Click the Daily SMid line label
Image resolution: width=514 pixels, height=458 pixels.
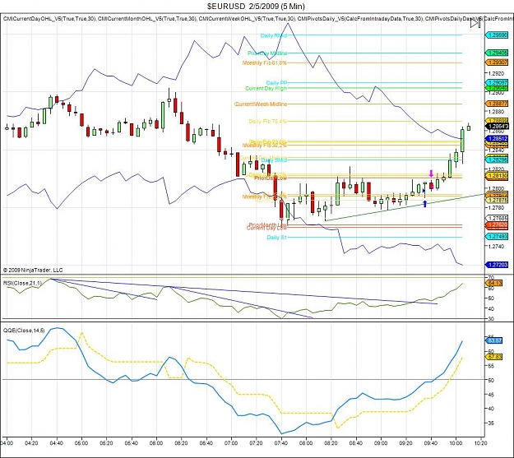(x=274, y=160)
